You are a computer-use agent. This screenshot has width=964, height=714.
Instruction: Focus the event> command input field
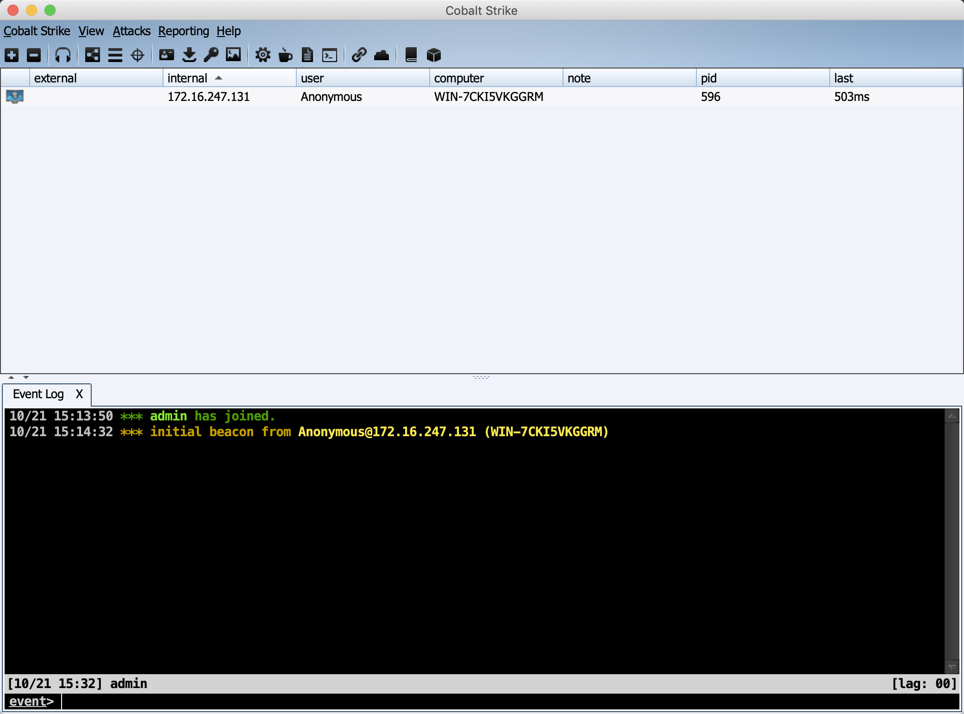510,701
